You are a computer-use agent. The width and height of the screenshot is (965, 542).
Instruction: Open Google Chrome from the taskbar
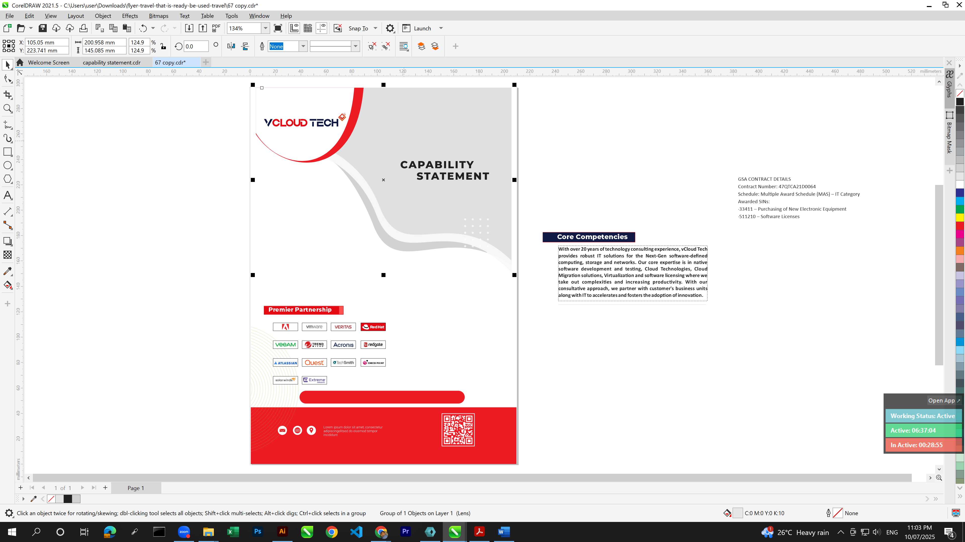click(331, 531)
